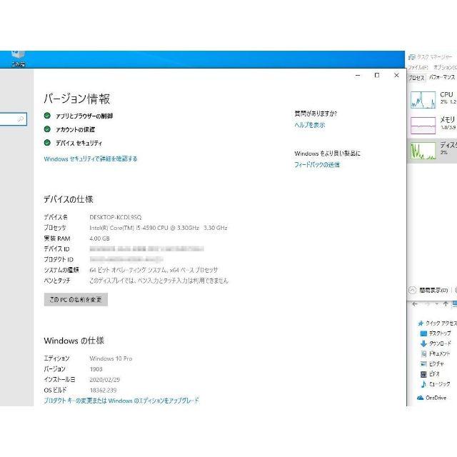
Task: Click the OneDrive cloud icon in Explorer
Action: click(x=420, y=398)
